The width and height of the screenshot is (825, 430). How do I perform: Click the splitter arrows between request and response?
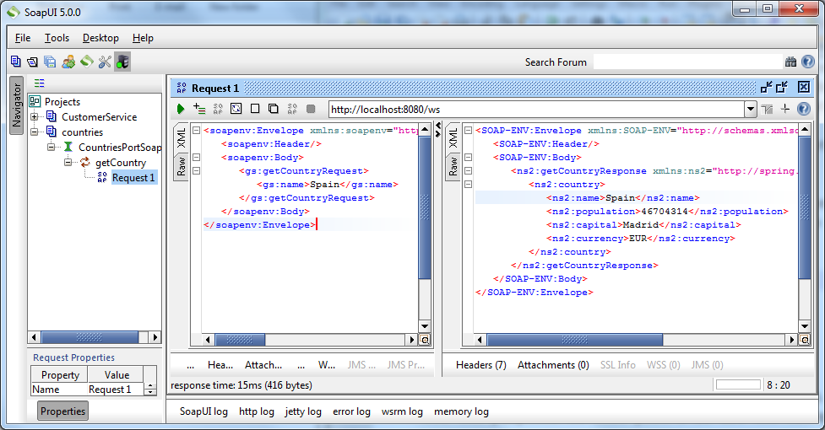click(438, 130)
